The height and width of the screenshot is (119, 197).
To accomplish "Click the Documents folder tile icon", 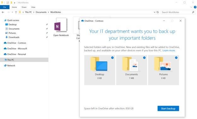I will [130, 64].
